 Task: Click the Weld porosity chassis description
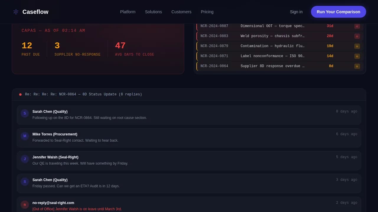coord(273,36)
